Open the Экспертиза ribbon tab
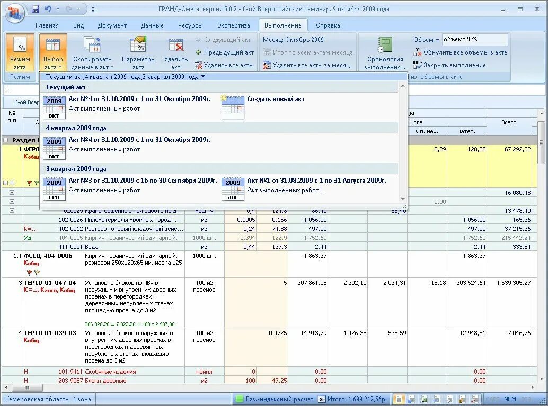 [x=234, y=25]
